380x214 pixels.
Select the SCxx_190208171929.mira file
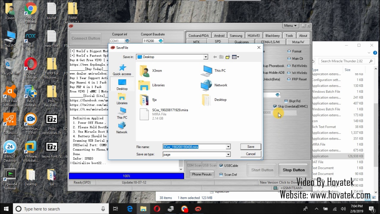tap(164, 114)
